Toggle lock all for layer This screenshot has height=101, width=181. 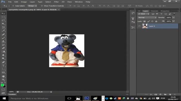pos(156,21)
